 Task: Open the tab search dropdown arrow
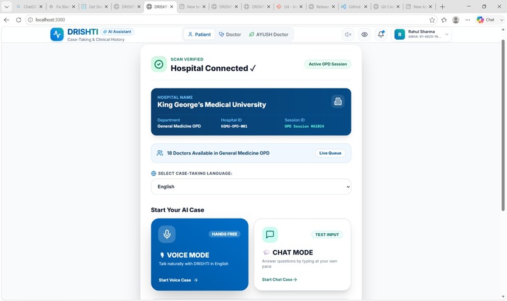point(6,6)
